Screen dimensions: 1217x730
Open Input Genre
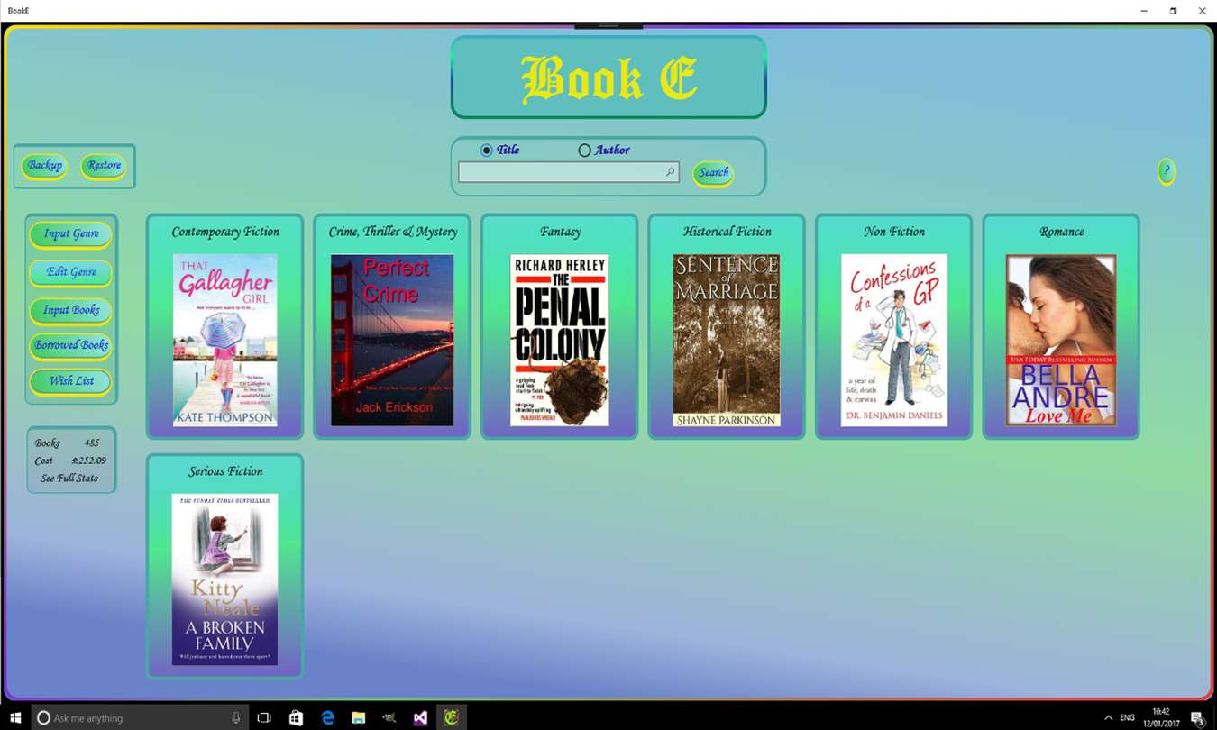pos(71,234)
